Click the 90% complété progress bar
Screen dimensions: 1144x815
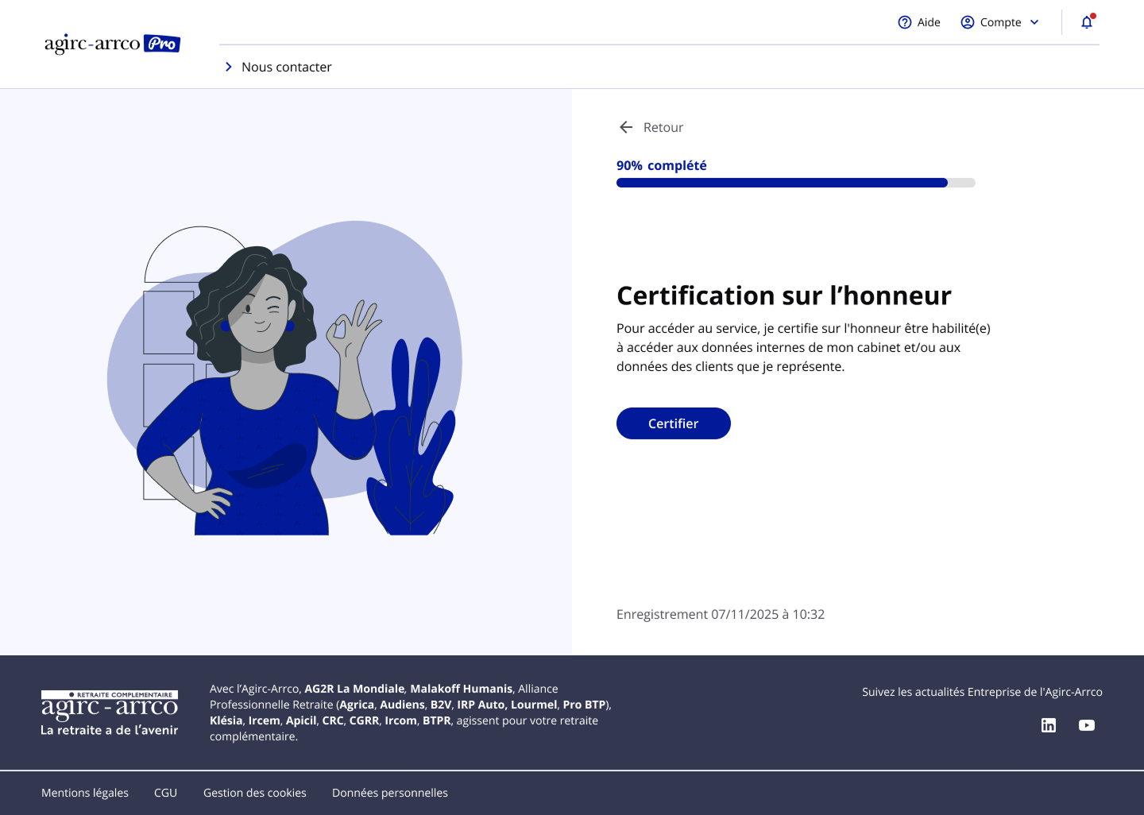tap(795, 183)
